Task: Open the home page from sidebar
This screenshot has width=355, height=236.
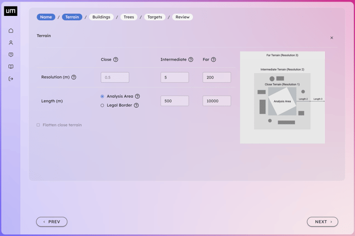Action: pos(11,31)
